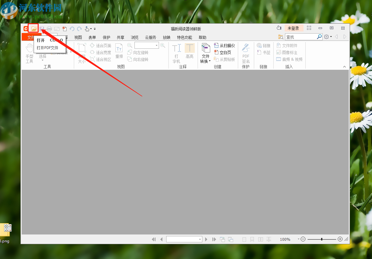Click 从扫描仪 create from scanner
This screenshot has height=259, width=372.
point(224,46)
